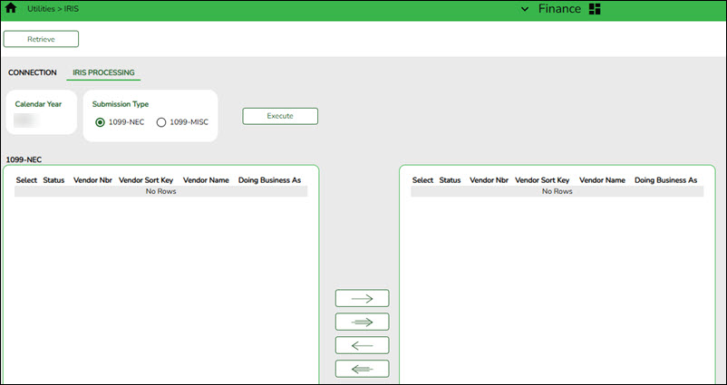
Task: Click Vendor Sort Key header in right table
Action: pos(542,180)
